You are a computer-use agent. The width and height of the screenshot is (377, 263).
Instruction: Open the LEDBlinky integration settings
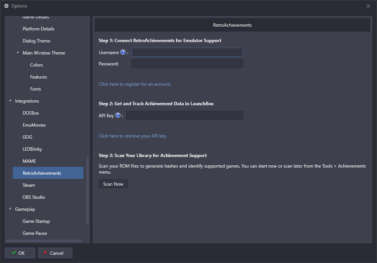pos(32,149)
